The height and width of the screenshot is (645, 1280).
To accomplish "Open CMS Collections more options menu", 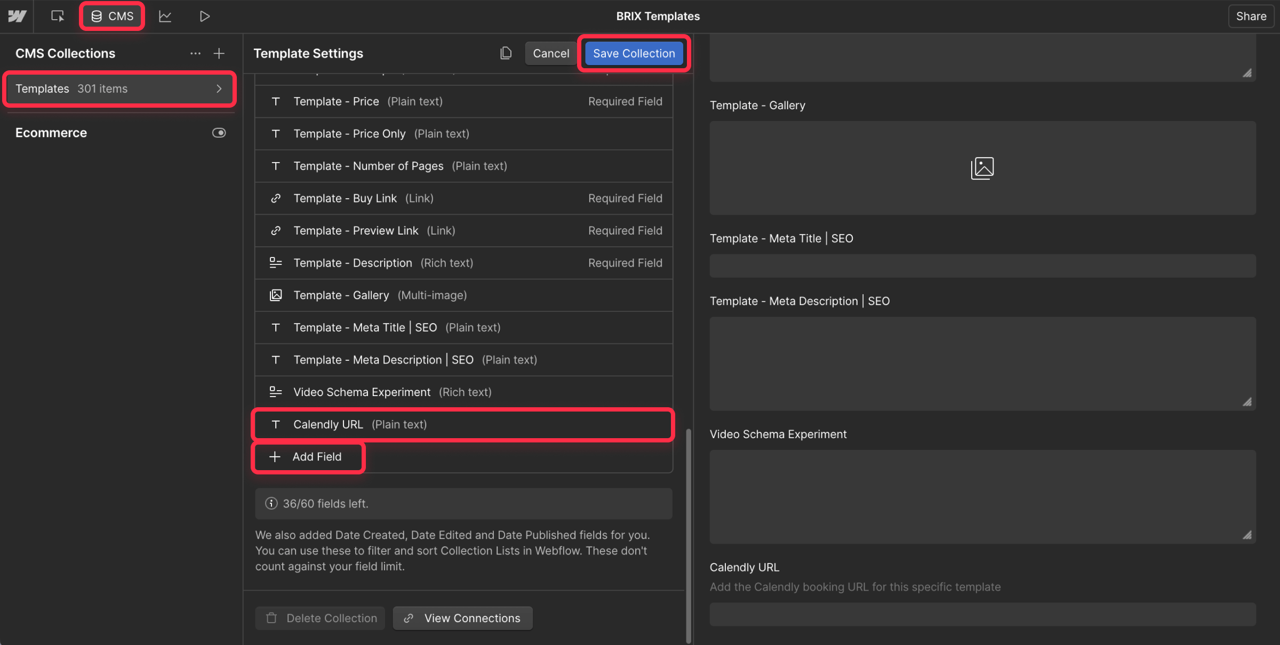I will point(195,53).
